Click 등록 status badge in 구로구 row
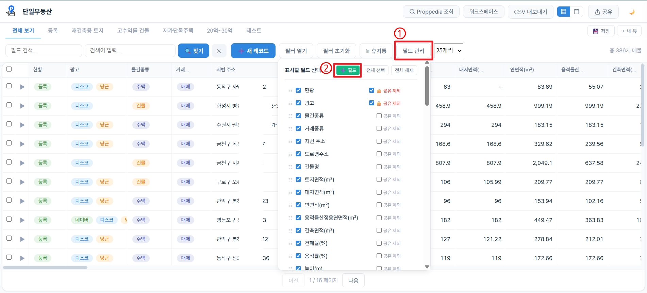 coord(43,182)
